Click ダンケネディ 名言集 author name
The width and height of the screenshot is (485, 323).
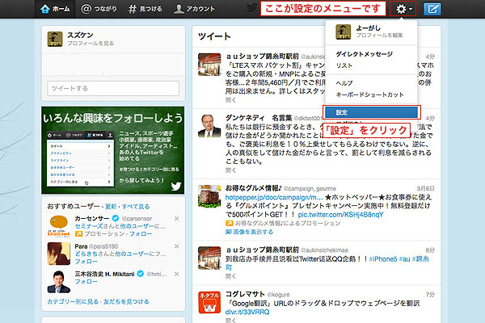(x=259, y=118)
